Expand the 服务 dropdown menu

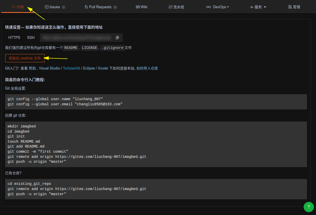click(258, 7)
